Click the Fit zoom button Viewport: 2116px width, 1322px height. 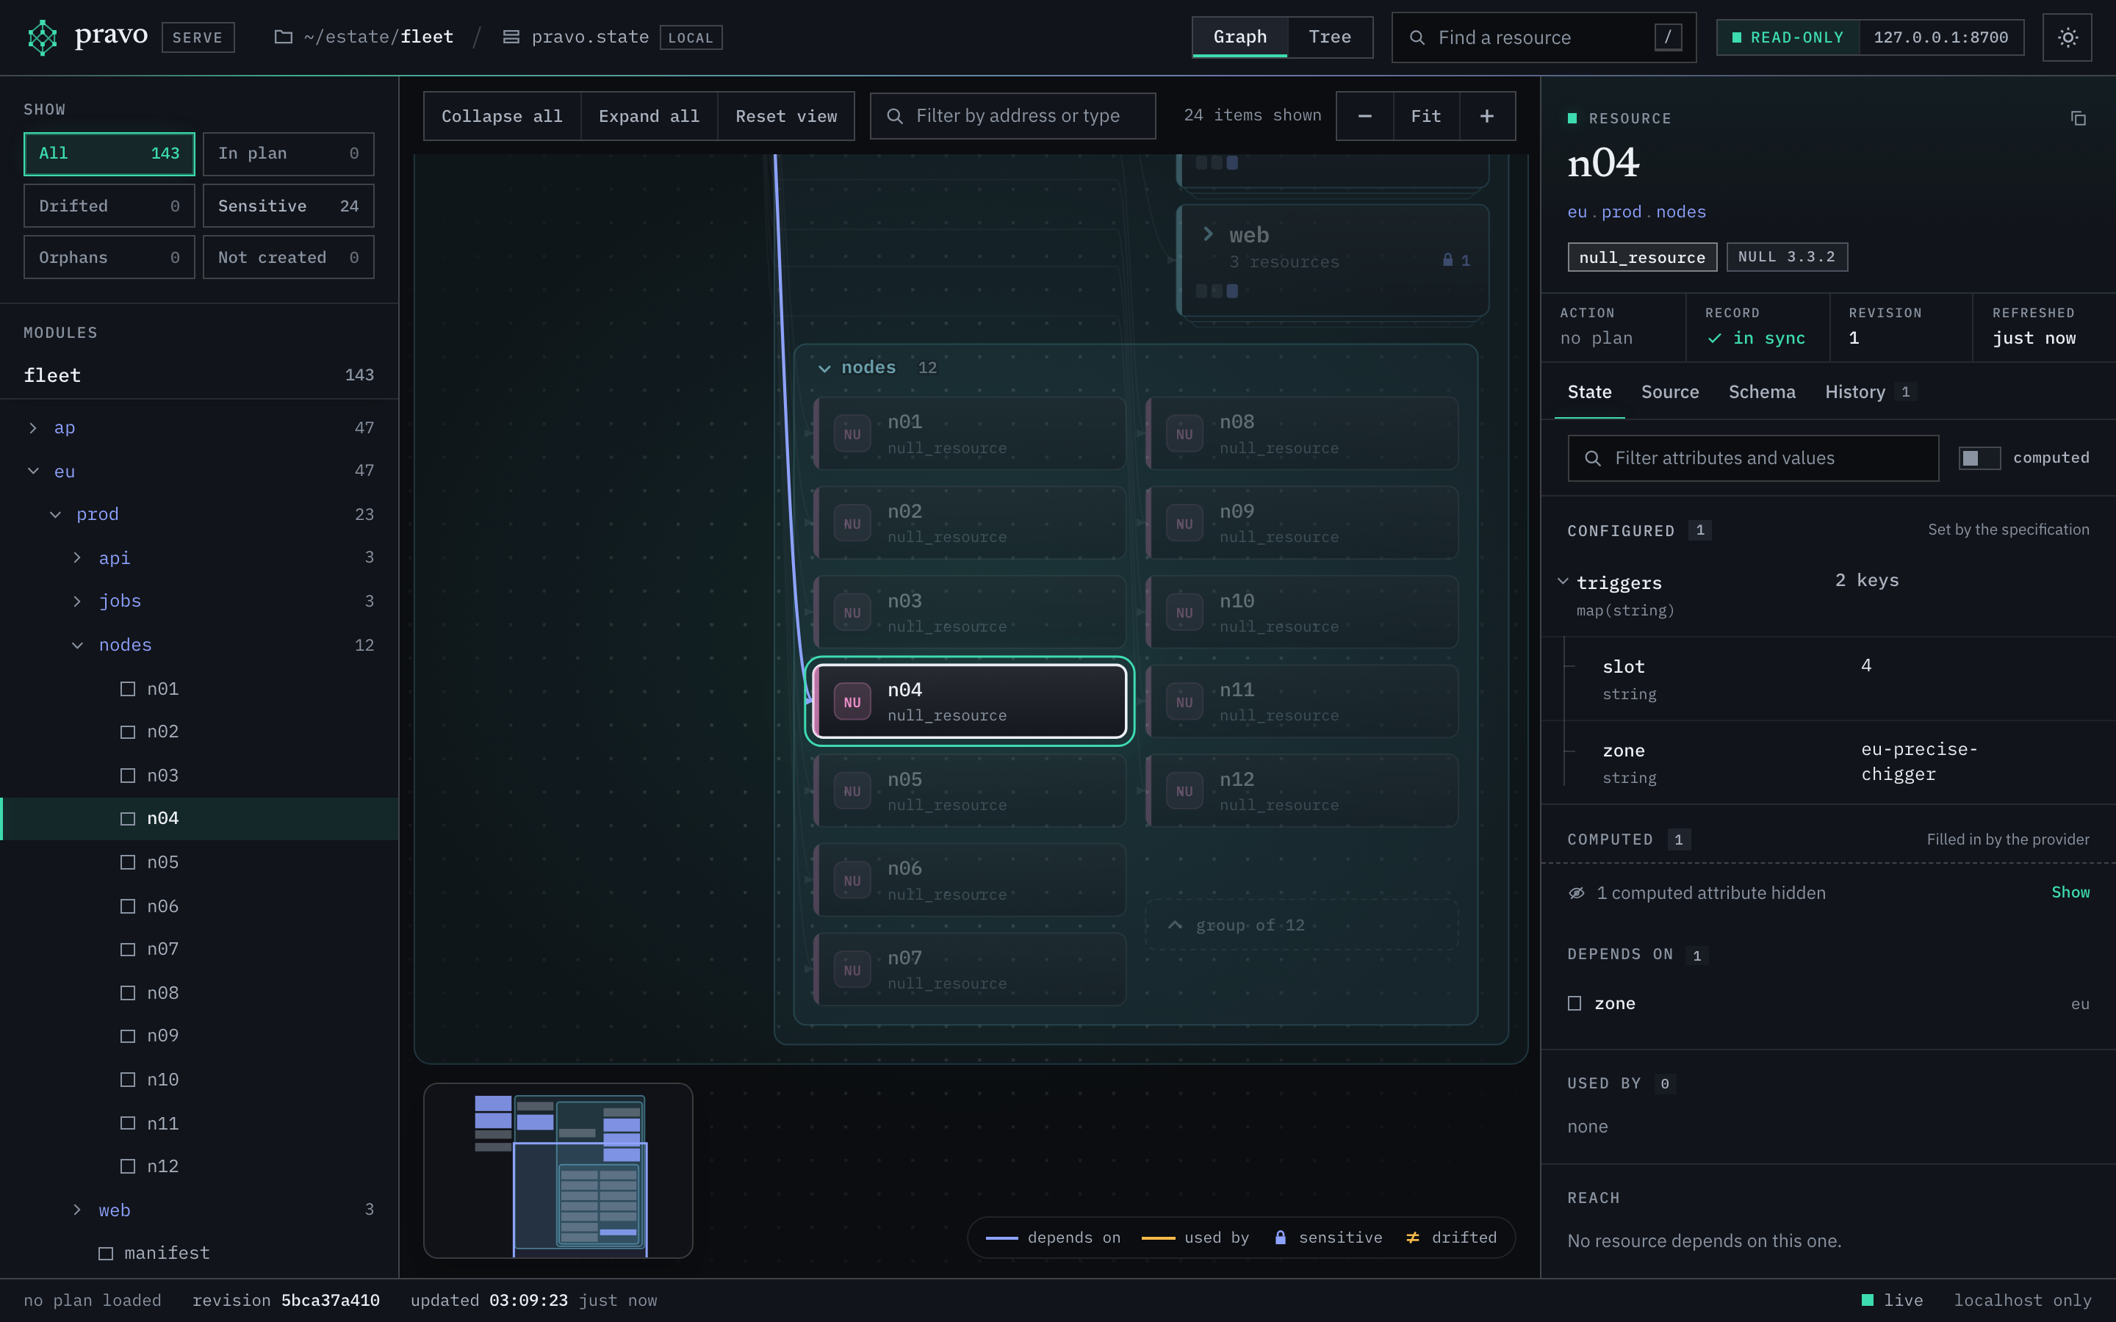1425,116
